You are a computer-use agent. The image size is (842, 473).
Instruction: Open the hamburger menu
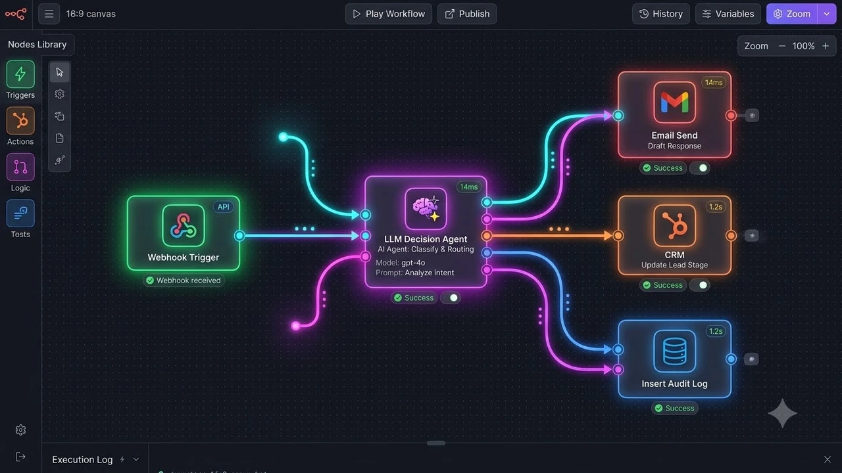click(49, 14)
